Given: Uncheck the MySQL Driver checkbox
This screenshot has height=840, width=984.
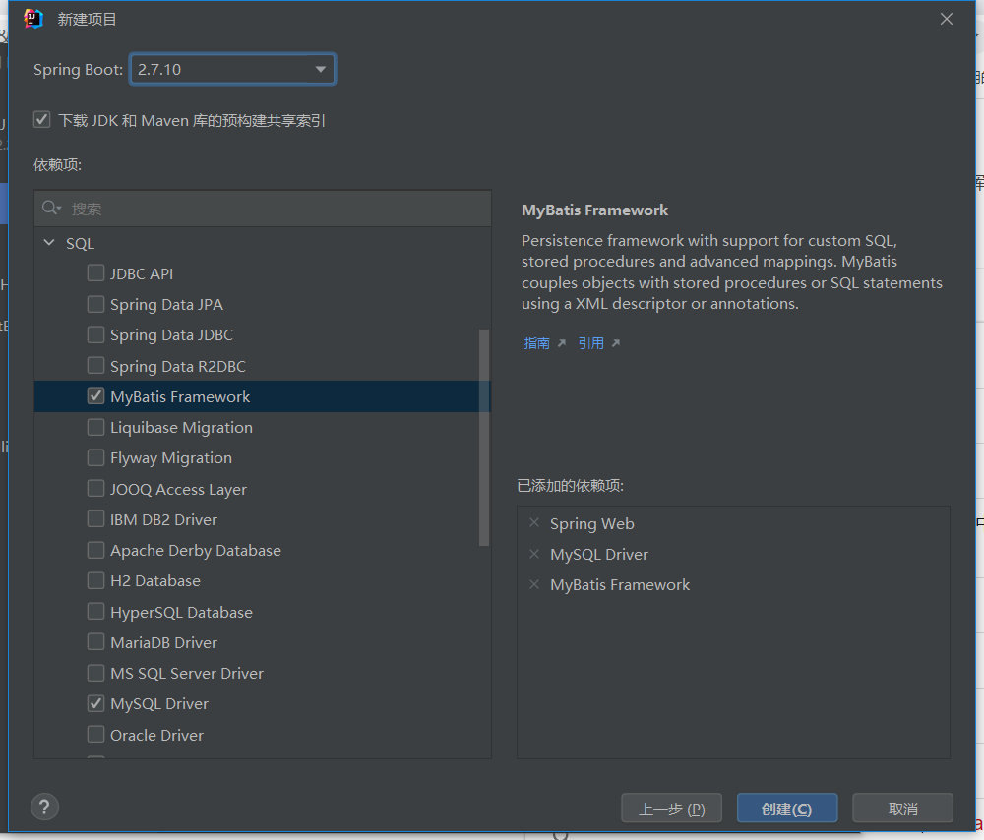Looking at the screenshot, I should point(95,703).
